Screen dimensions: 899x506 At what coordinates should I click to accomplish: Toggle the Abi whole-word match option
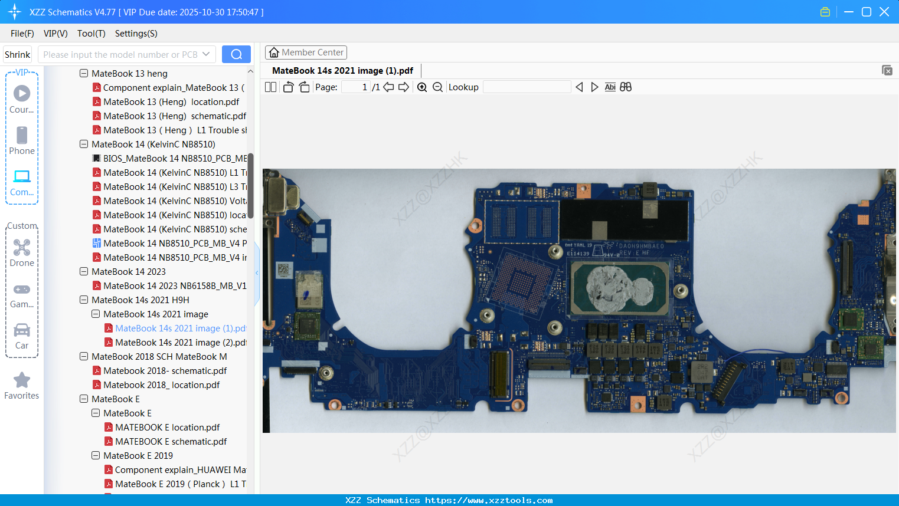click(610, 87)
